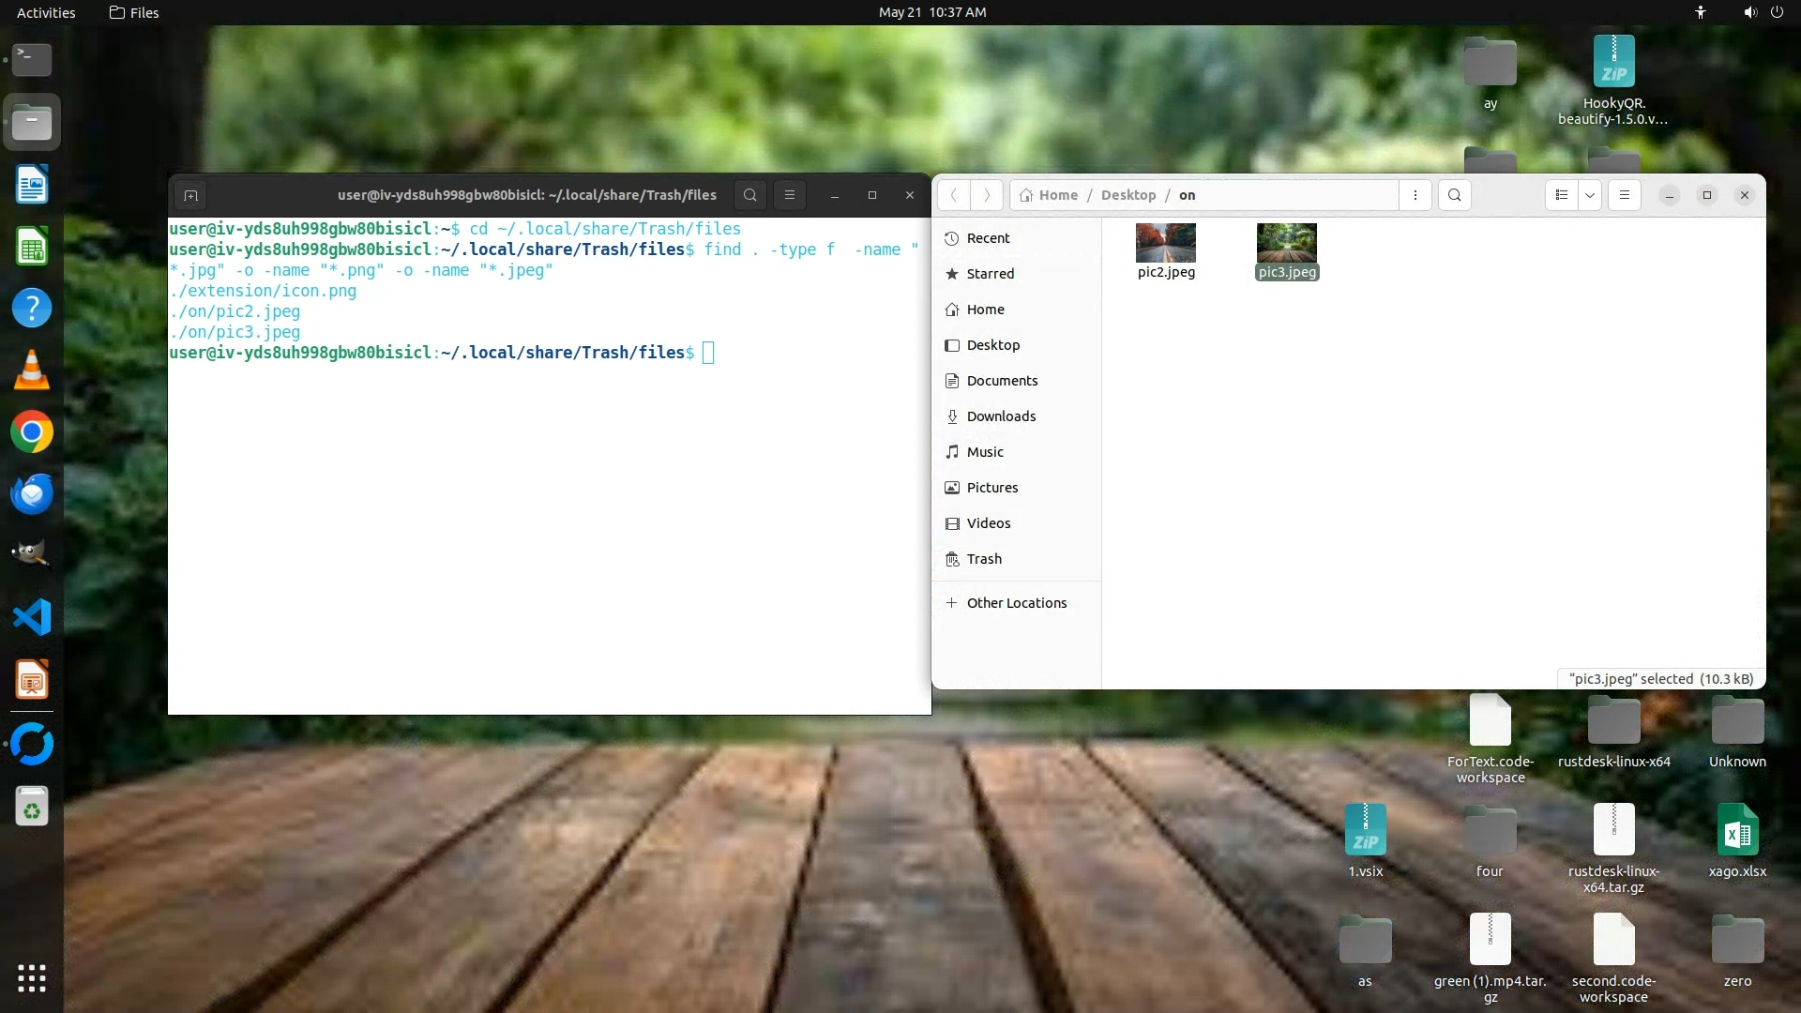Select Starred in the Files sidebar

990,274
